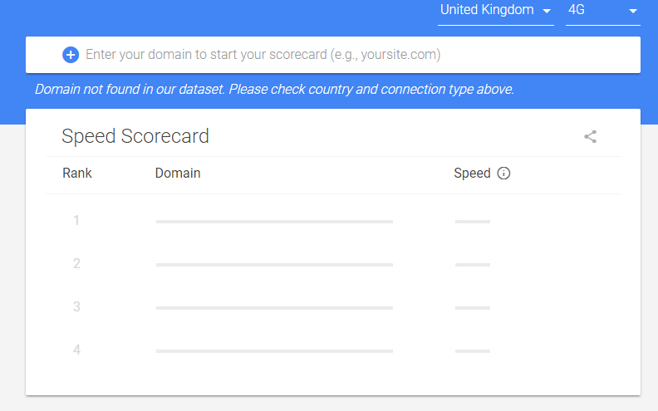Image resolution: width=658 pixels, height=411 pixels.
Task: Select rank 3 domain placeholder row
Action: point(274,308)
